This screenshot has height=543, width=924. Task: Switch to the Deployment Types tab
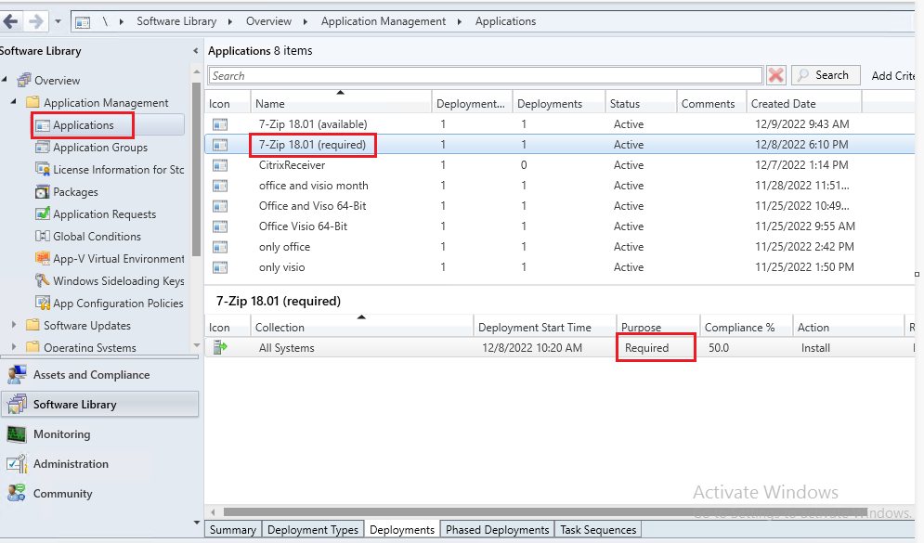click(x=313, y=529)
